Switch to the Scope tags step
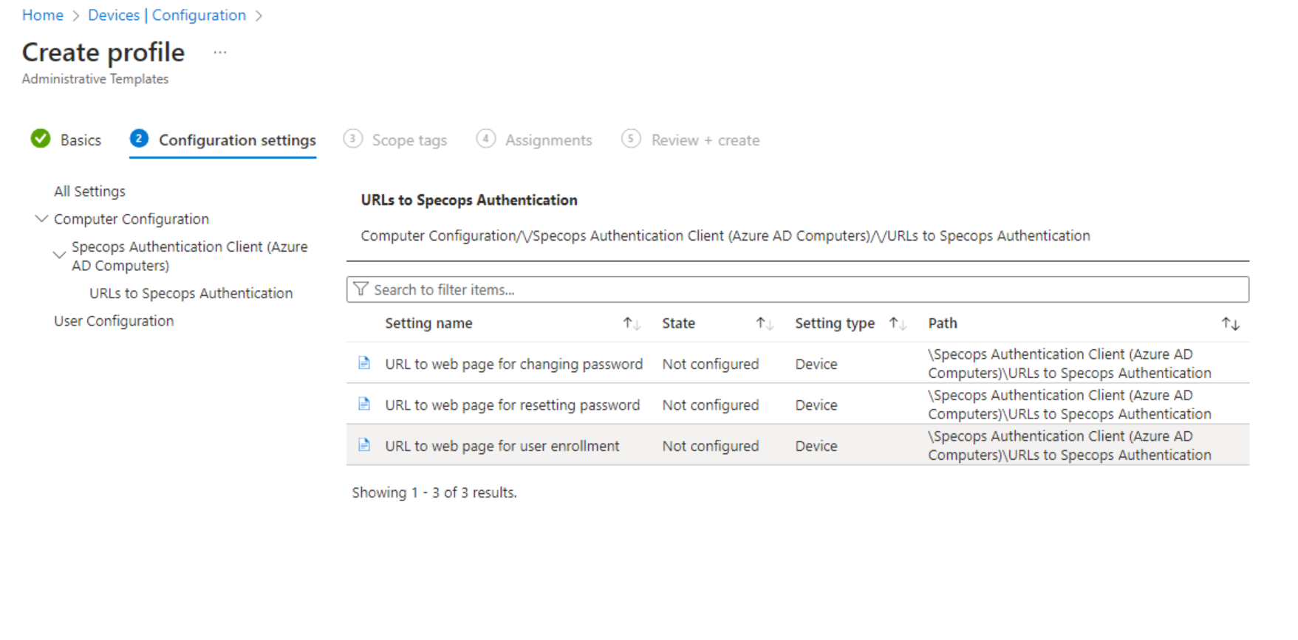Screen dimensions: 1298x640 click(x=409, y=140)
